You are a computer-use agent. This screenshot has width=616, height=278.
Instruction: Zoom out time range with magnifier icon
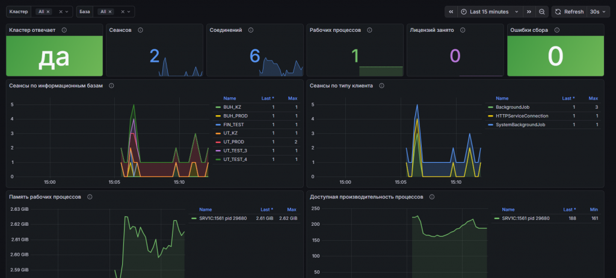(542, 12)
